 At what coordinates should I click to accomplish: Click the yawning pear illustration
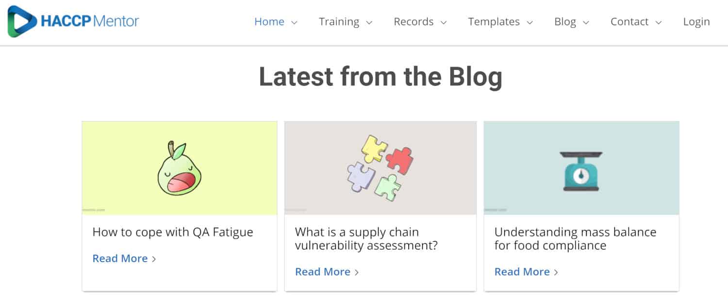tap(179, 168)
